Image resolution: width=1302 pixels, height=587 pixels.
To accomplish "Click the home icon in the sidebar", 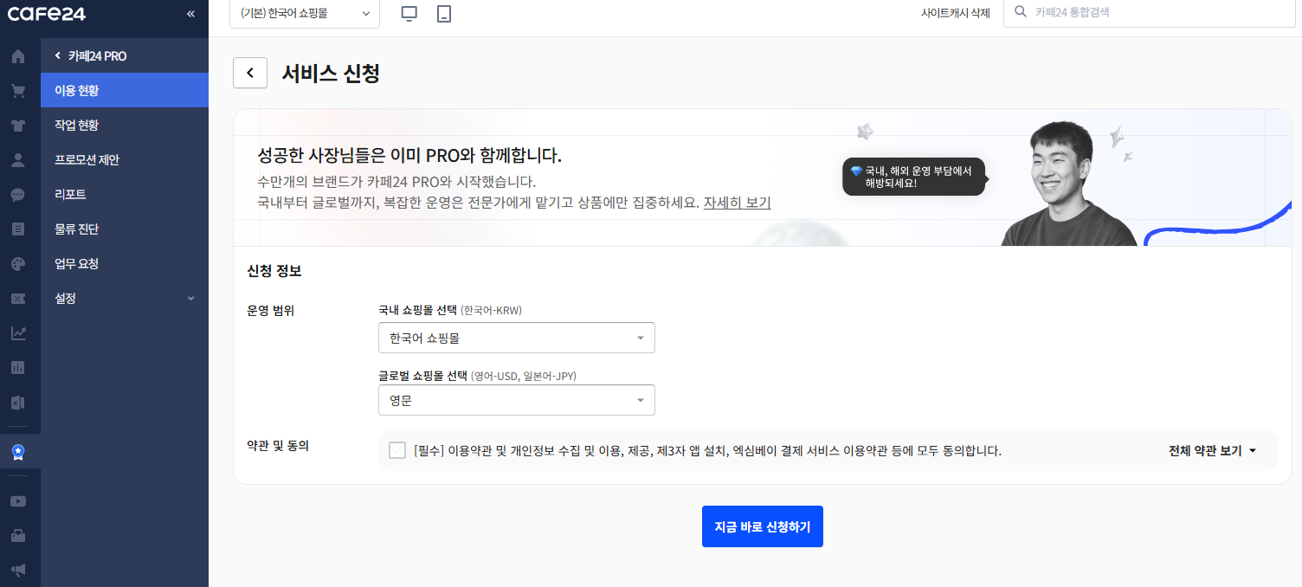I will click(x=18, y=56).
